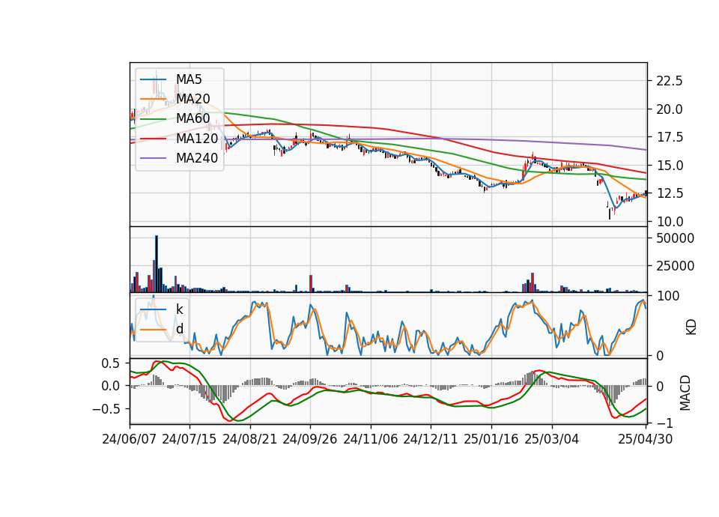The width and height of the screenshot is (719, 517).
Task: Click the 10.0 price axis label
Action: [x=670, y=222]
